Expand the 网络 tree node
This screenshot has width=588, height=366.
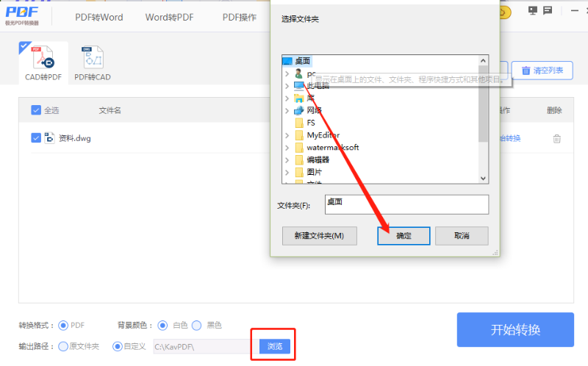[287, 111]
